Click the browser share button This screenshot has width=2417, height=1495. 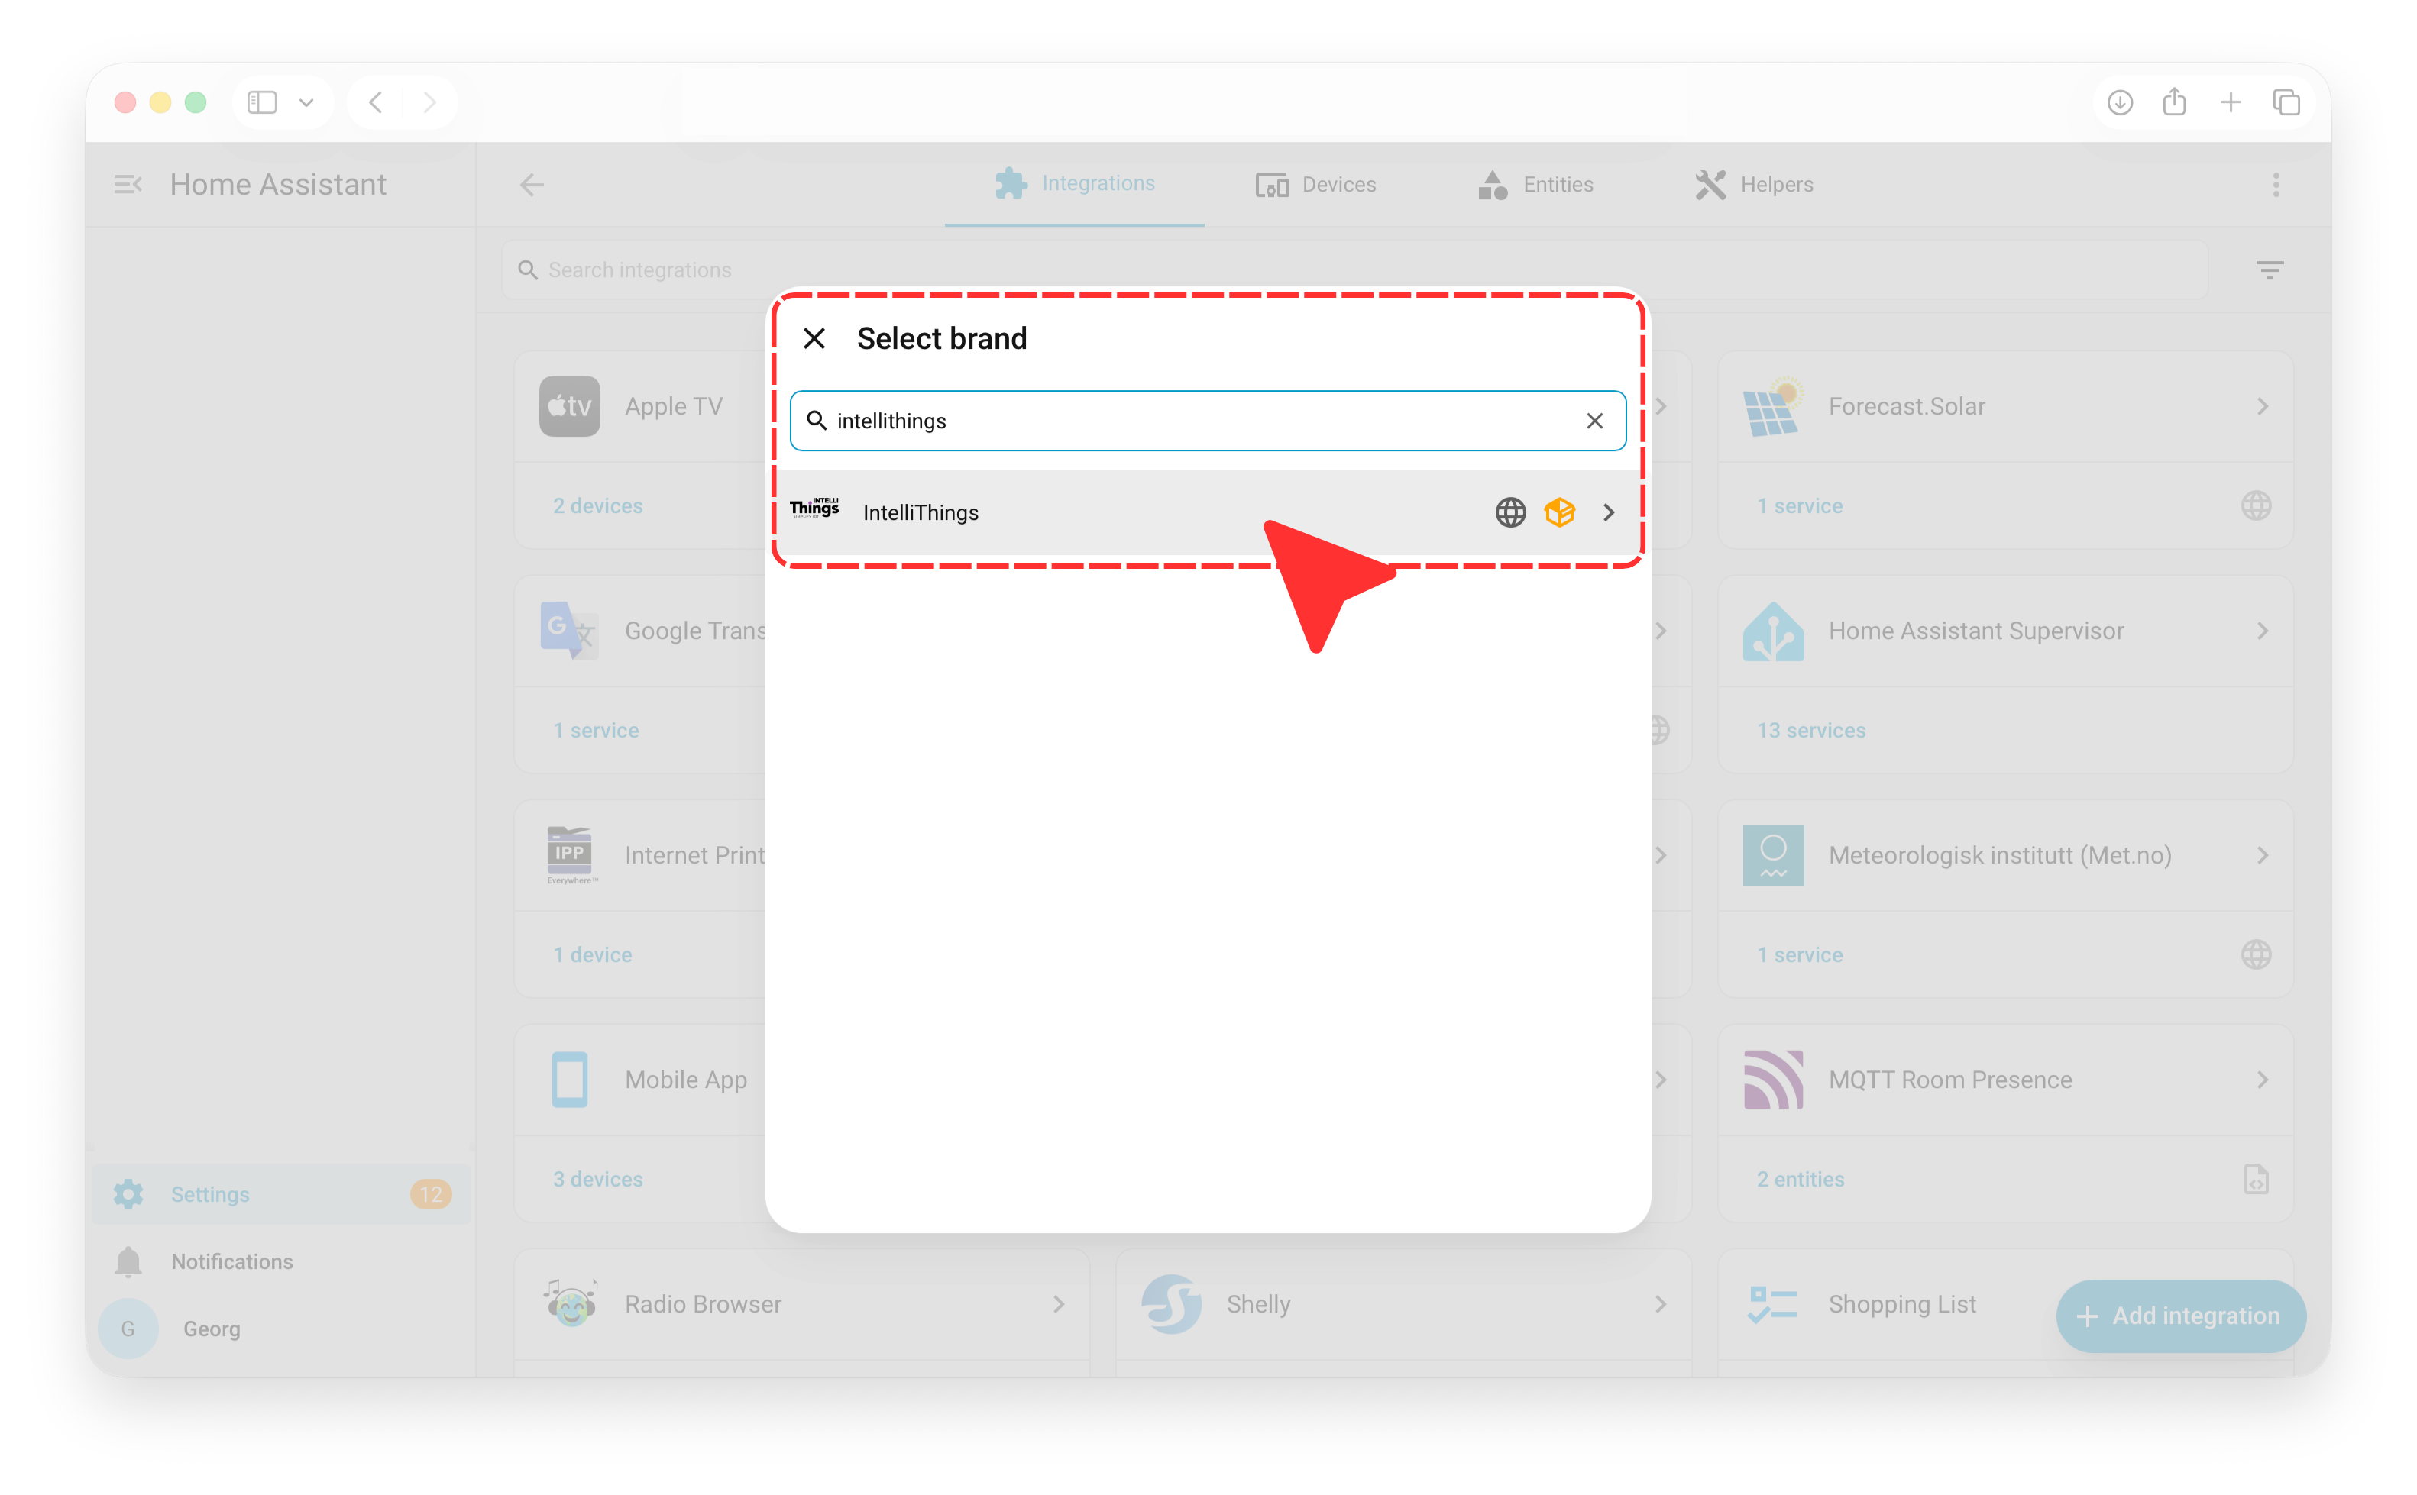2175,102
